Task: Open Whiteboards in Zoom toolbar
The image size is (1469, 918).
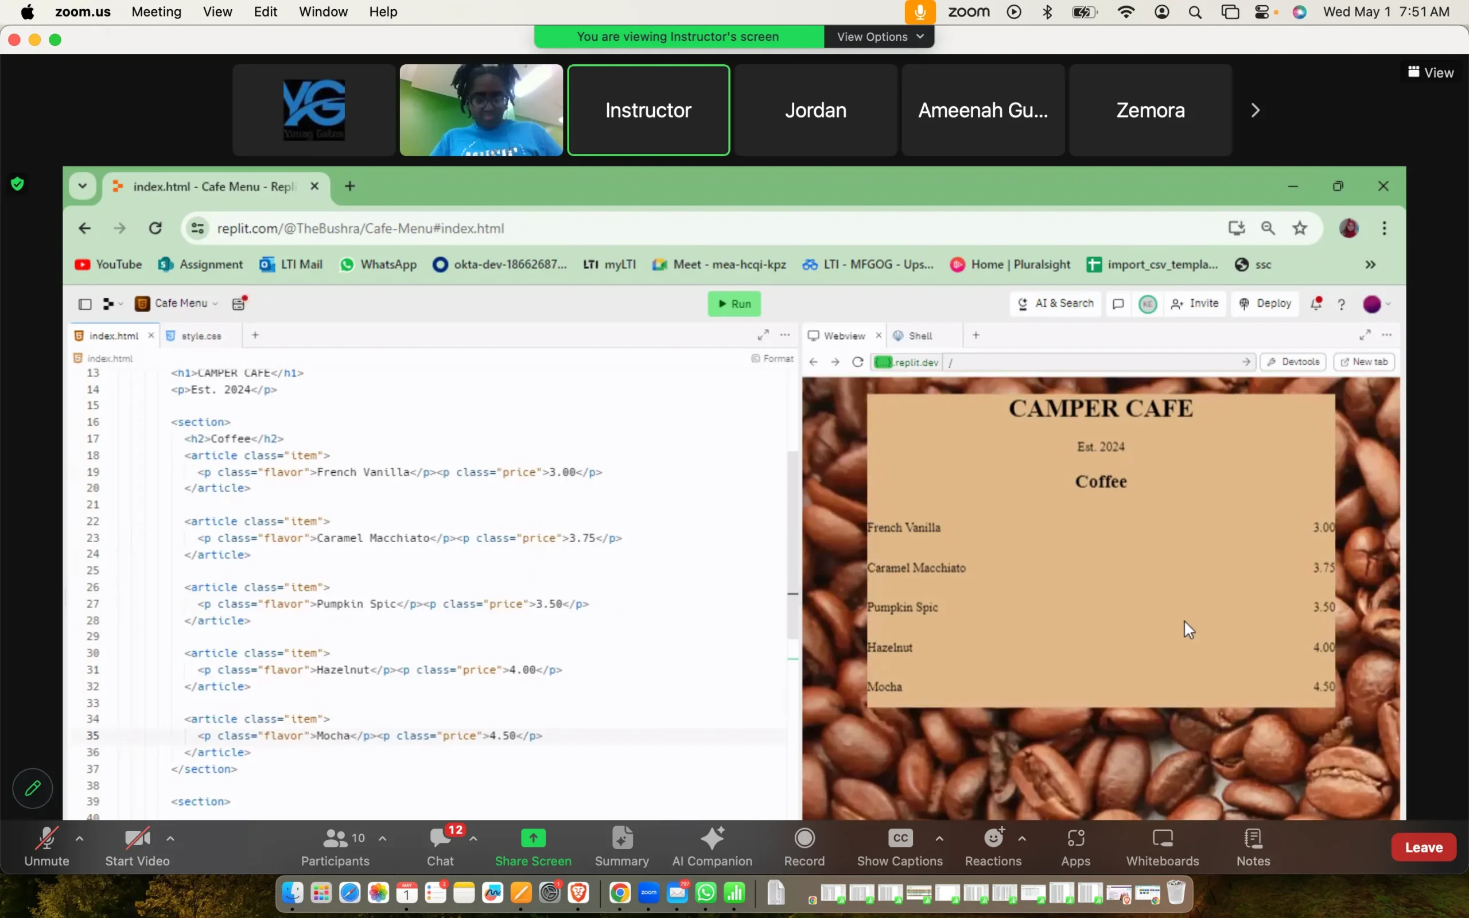Action: 1162,846
